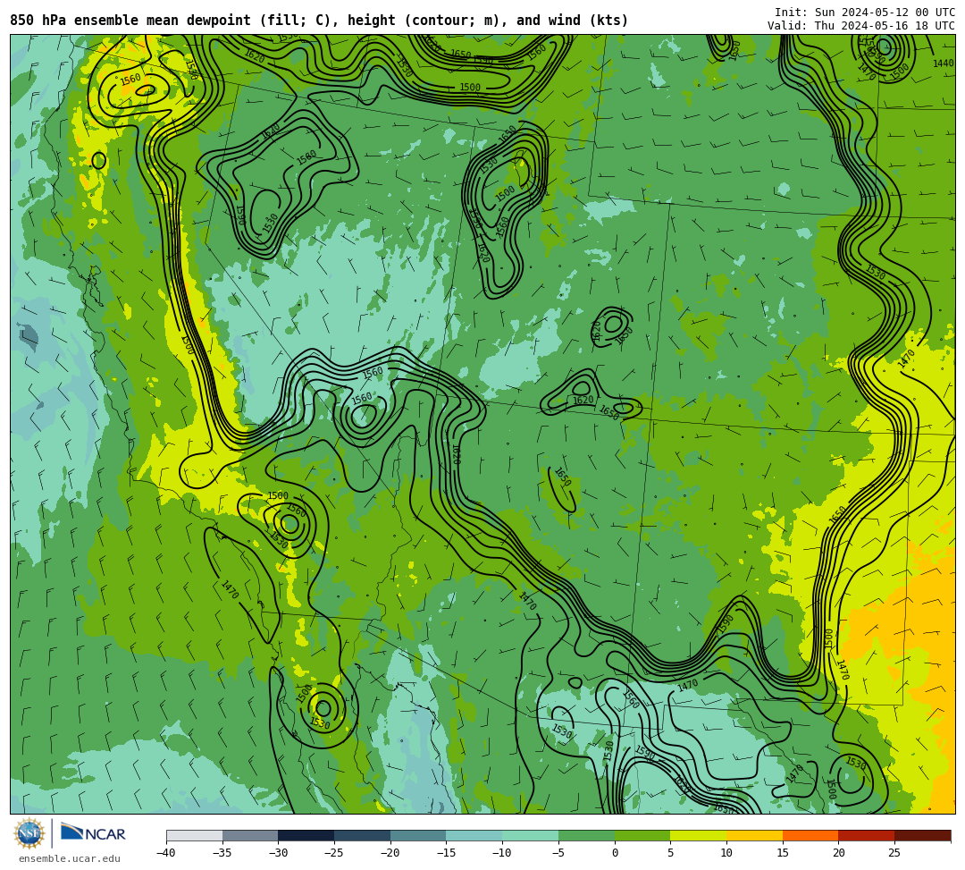The image size is (965, 870).
Task: Click the 1440 contour label on the map
Action: [943, 63]
